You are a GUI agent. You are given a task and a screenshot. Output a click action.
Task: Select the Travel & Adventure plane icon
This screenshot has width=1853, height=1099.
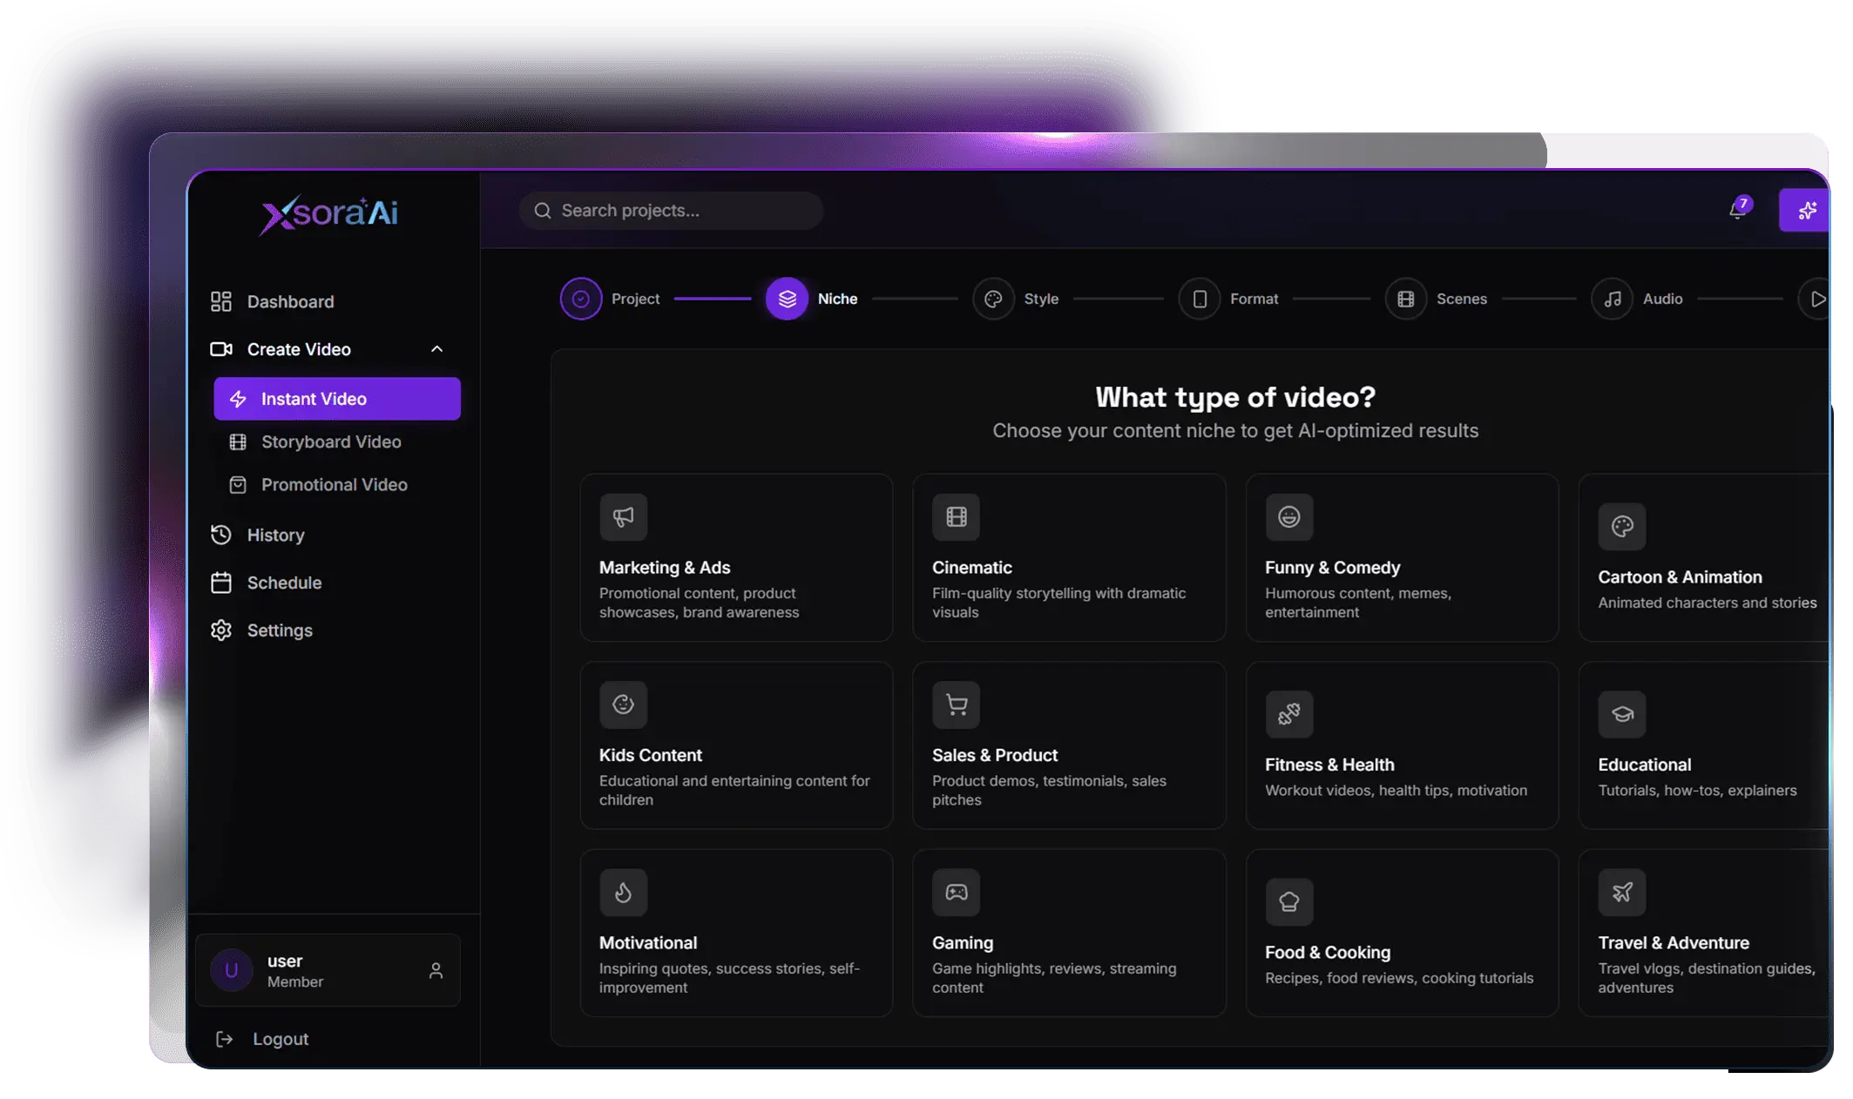click(1622, 893)
